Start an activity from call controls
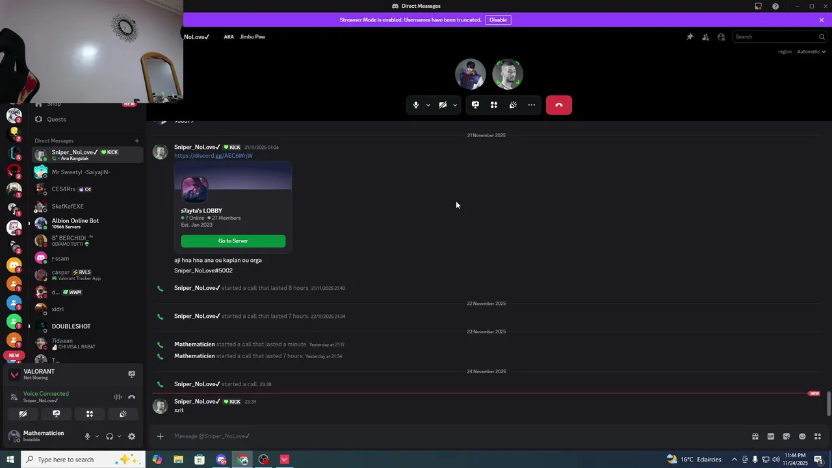The image size is (832, 468). click(x=494, y=105)
